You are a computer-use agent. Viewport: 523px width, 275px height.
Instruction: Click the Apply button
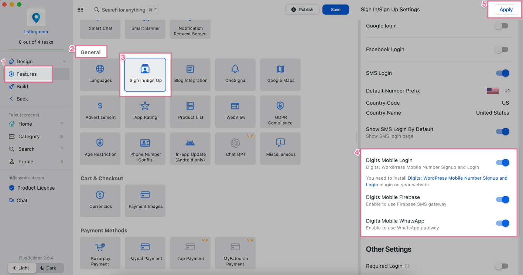pos(506,10)
